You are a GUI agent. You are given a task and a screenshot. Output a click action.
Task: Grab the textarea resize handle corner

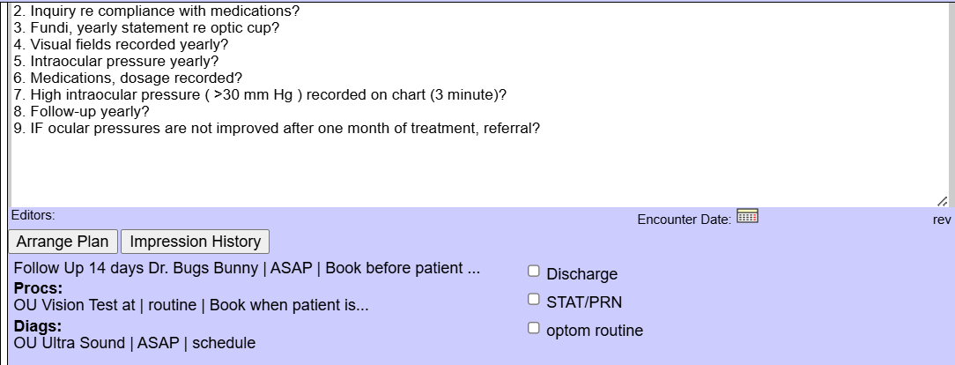(x=942, y=200)
